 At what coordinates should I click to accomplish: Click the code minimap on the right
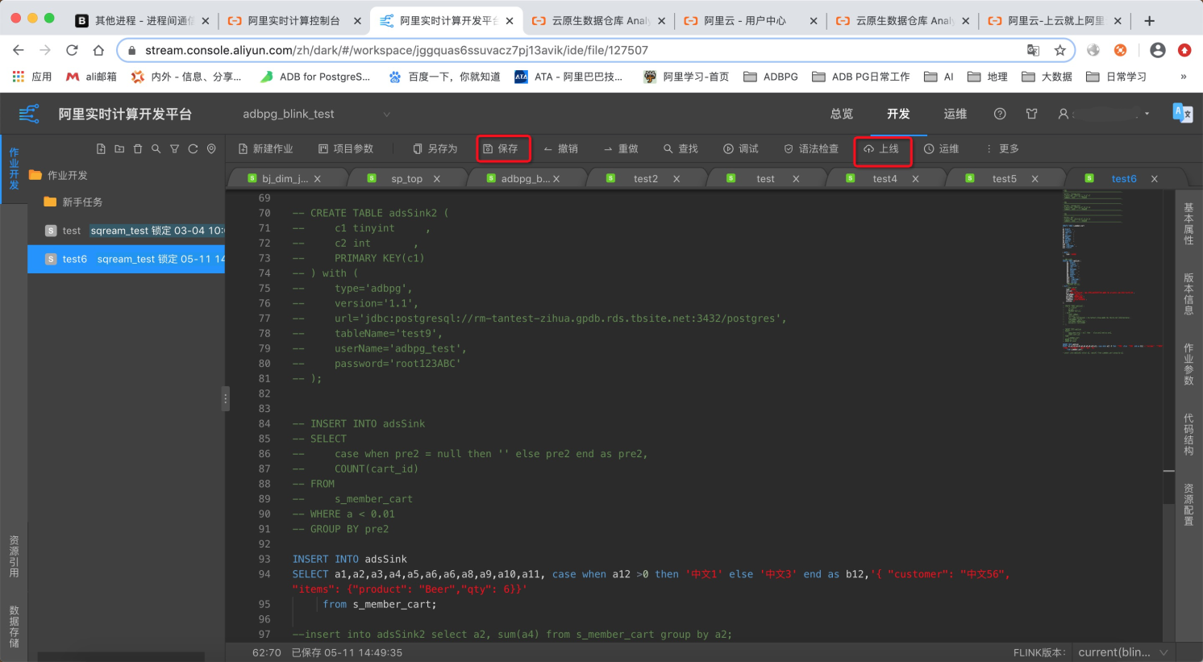pos(1113,274)
